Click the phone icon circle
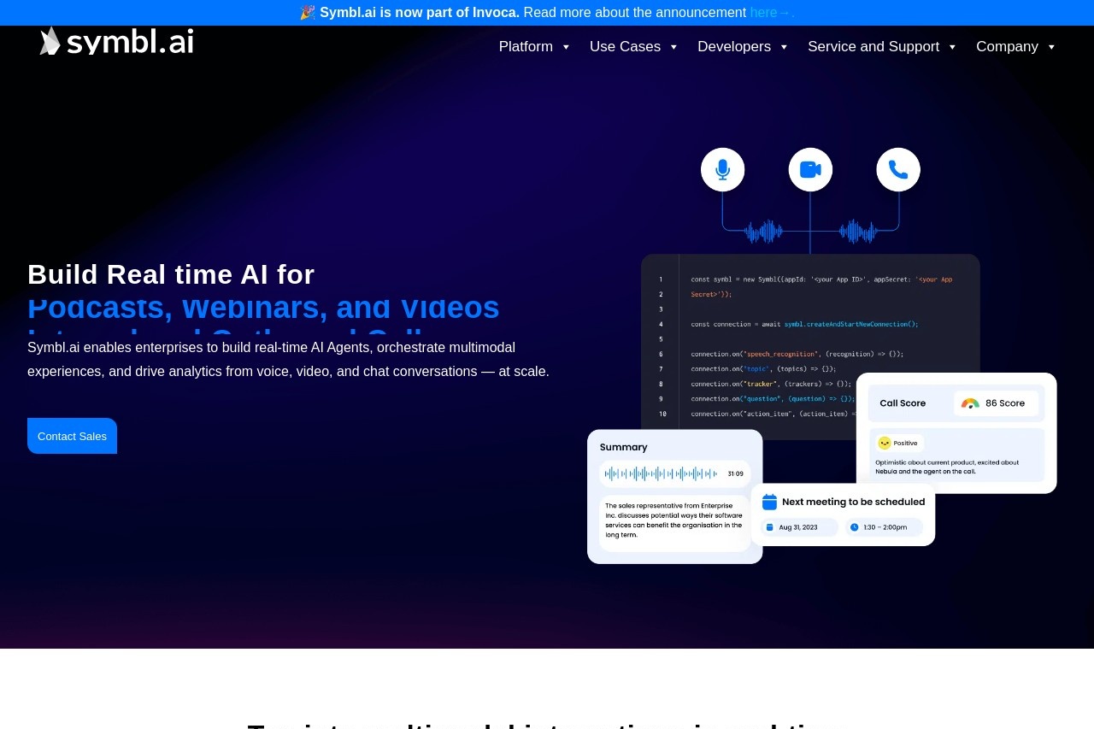Screen dimensions: 1094x729 tap(898, 169)
